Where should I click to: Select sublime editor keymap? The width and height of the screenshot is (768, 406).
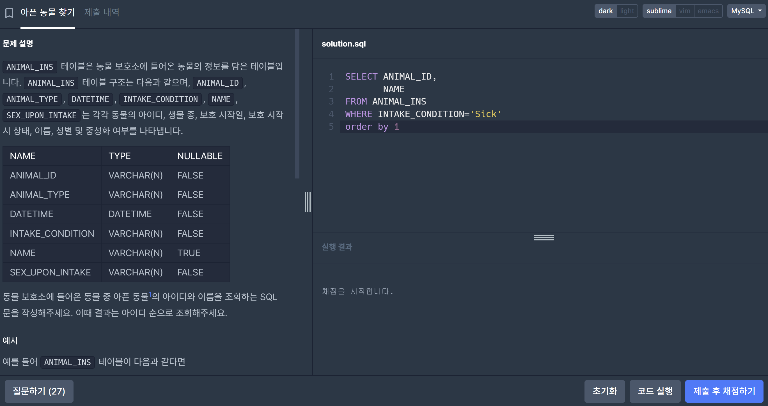click(659, 11)
